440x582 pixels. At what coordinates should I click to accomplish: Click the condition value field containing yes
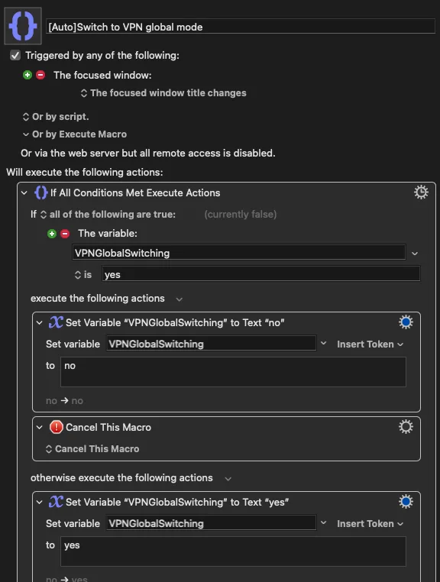click(261, 274)
